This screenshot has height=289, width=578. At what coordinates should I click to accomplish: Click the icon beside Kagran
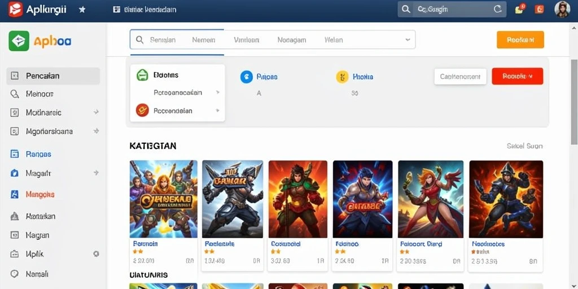point(14,235)
